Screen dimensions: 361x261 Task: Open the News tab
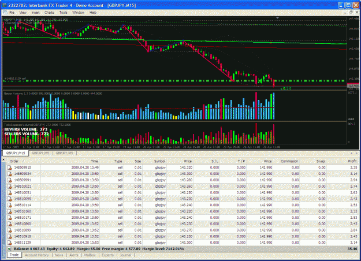pos(59,255)
